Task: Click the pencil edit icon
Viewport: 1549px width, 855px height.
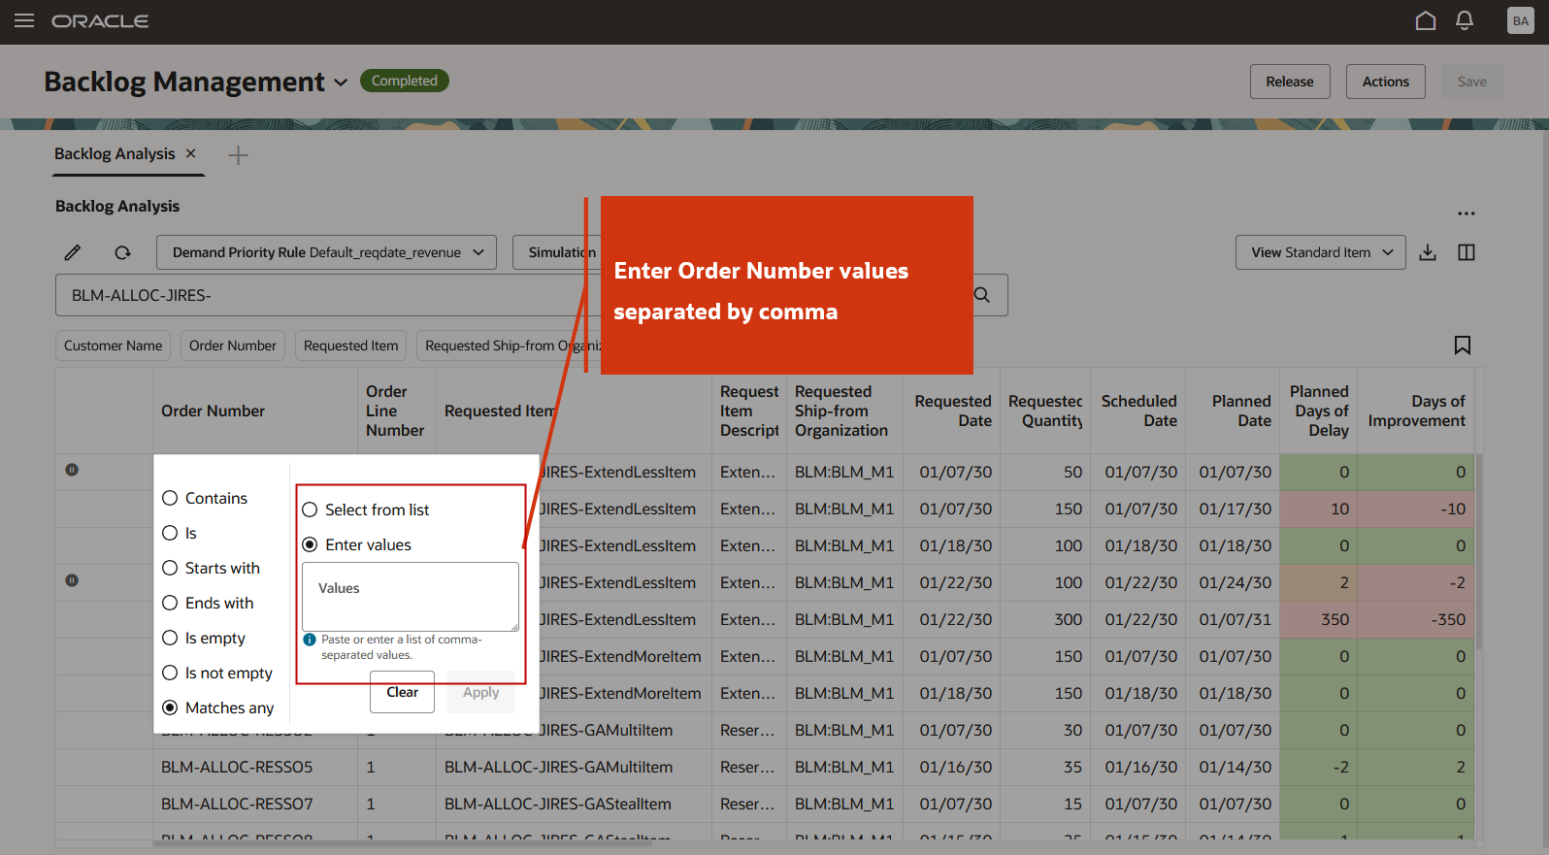Action: [x=73, y=252]
